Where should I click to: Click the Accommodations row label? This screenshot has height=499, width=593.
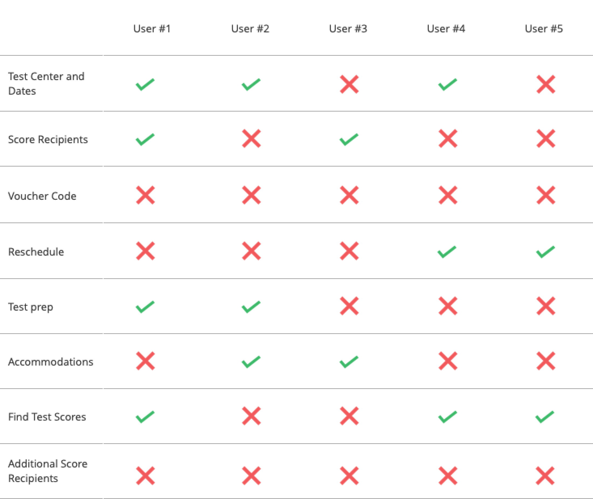tap(51, 362)
